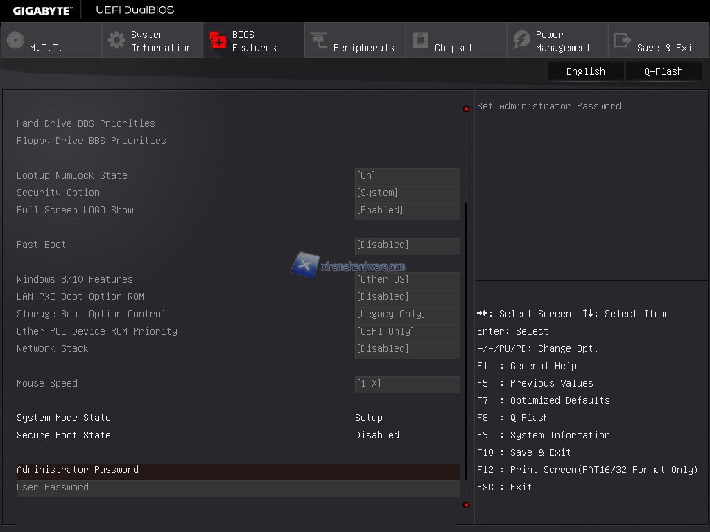The image size is (710, 532).
Task: Change Mouse Speed [1 X] value
Action: 407,384
